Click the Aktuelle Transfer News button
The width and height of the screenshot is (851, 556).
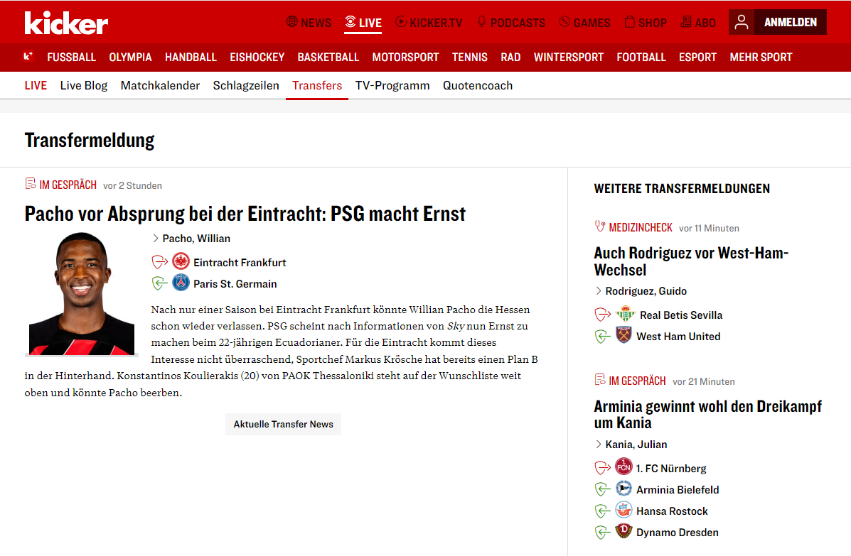click(x=283, y=424)
